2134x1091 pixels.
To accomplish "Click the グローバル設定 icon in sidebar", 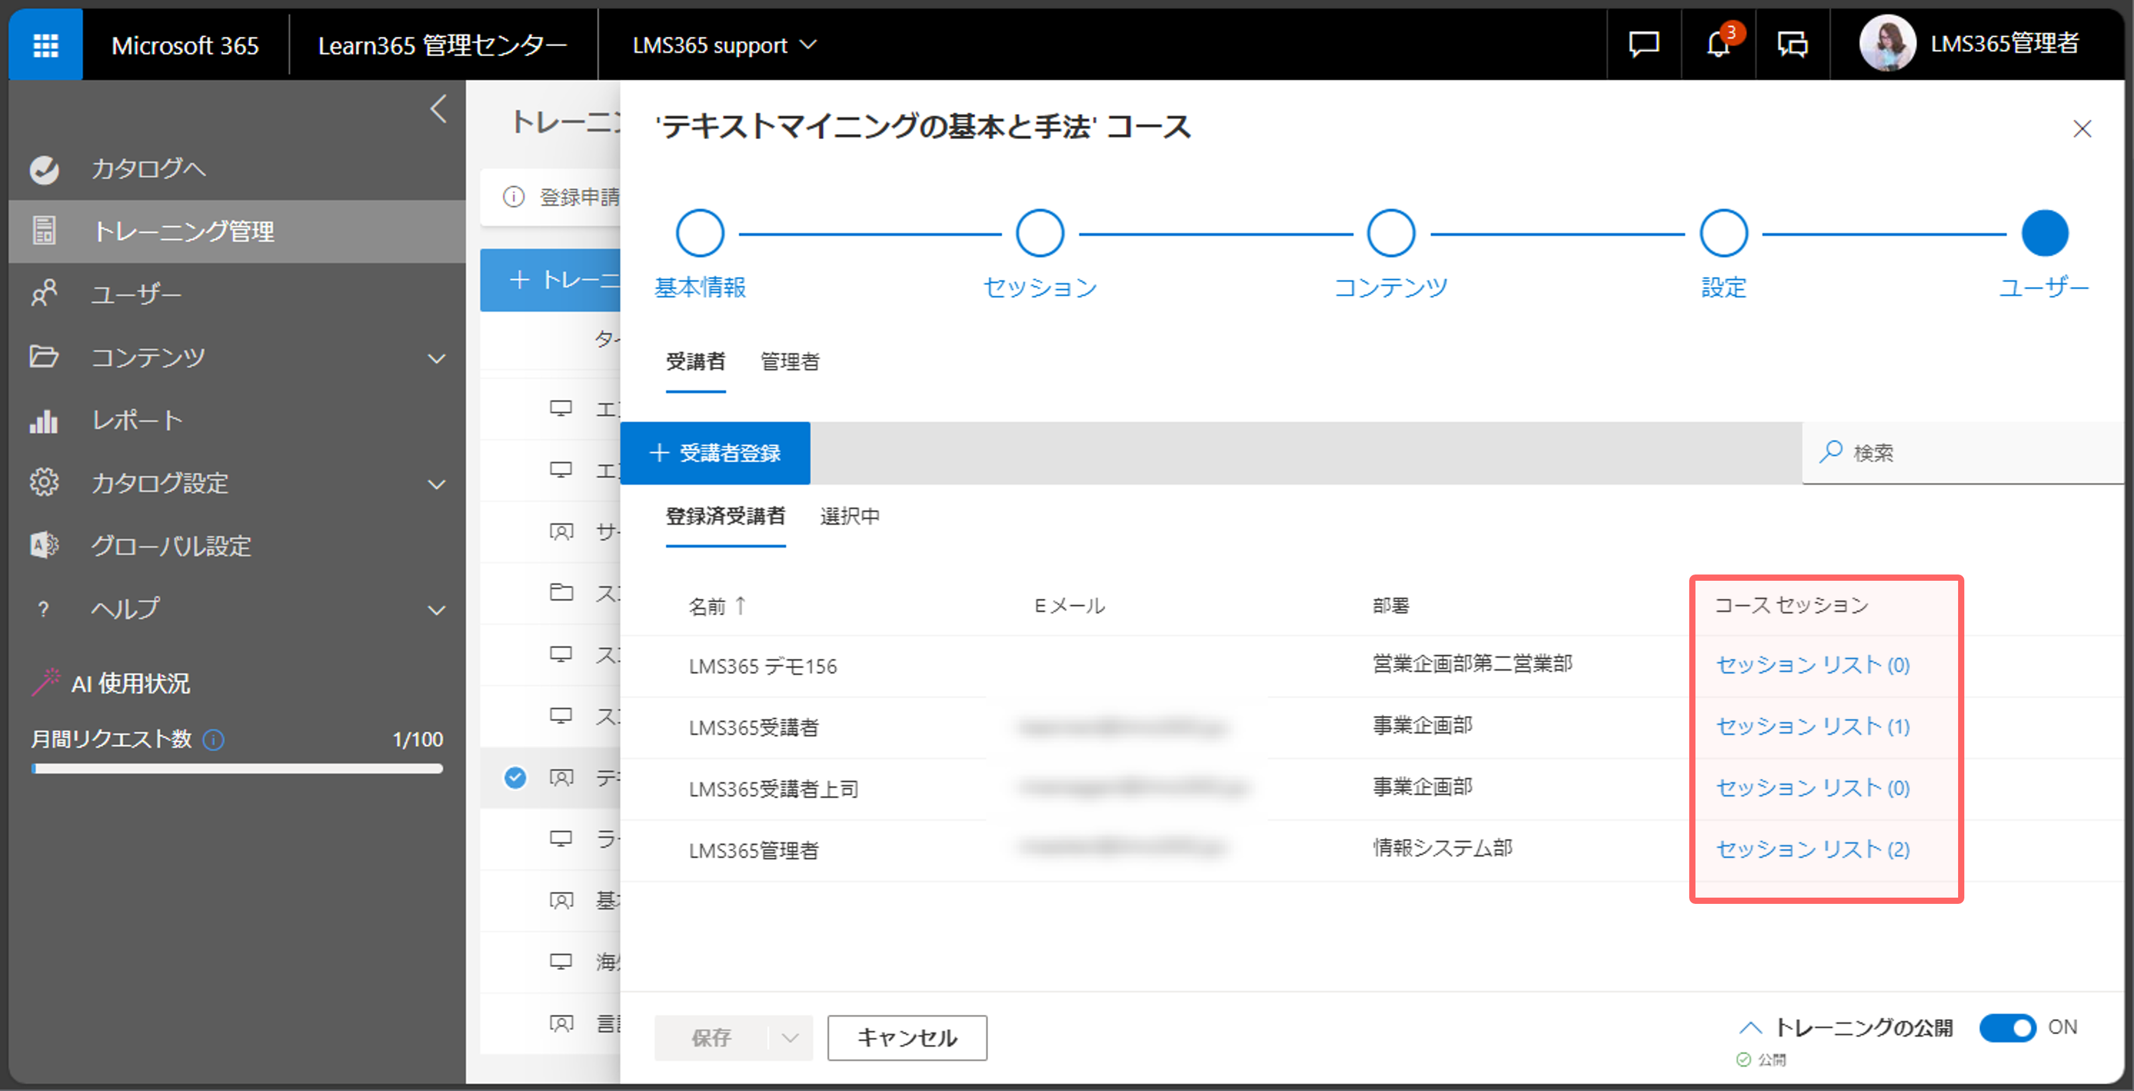I will click(x=44, y=545).
